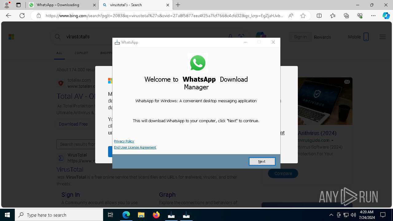393x221 pixels.
Task: Open Firefox from the taskbar
Action: point(156,215)
